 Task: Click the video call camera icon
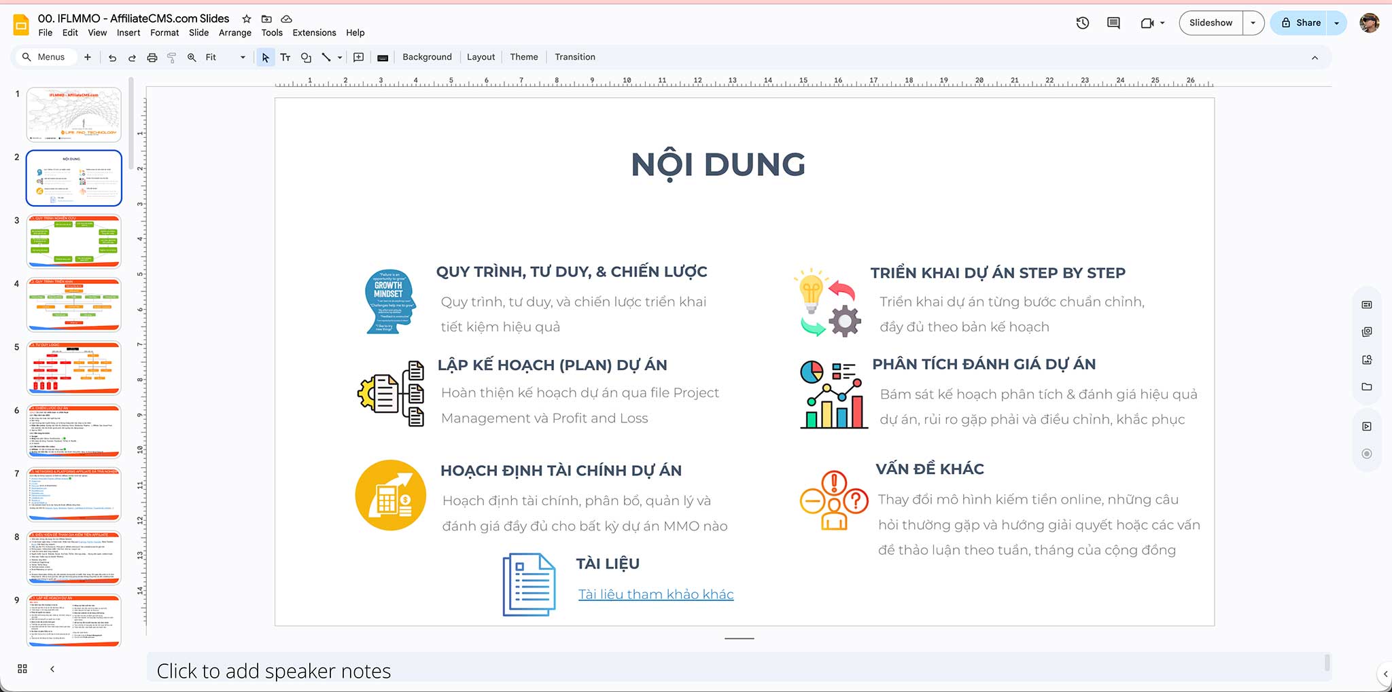(1147, 23)
